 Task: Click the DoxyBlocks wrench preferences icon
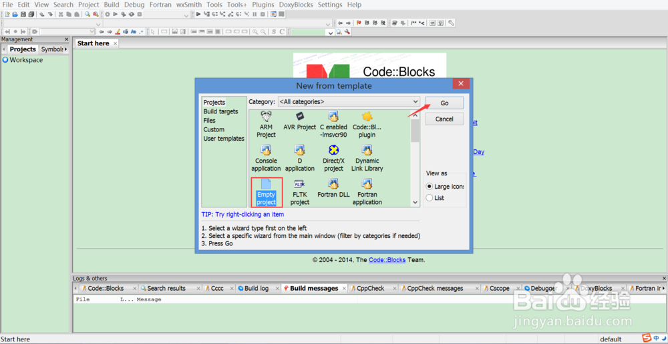(451, 23)
